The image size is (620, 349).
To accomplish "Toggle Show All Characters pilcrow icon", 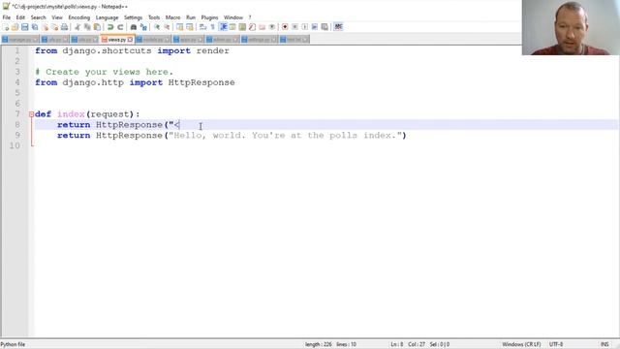I will (213, 27).
